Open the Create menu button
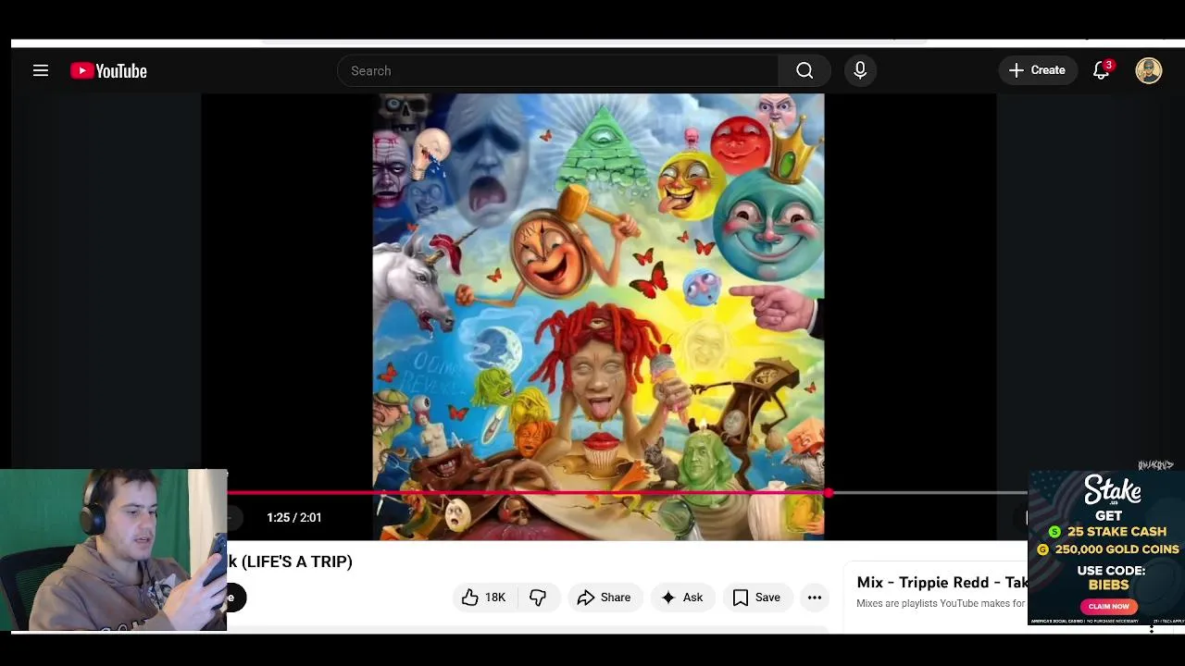1185x666 pixels. 1038,70
